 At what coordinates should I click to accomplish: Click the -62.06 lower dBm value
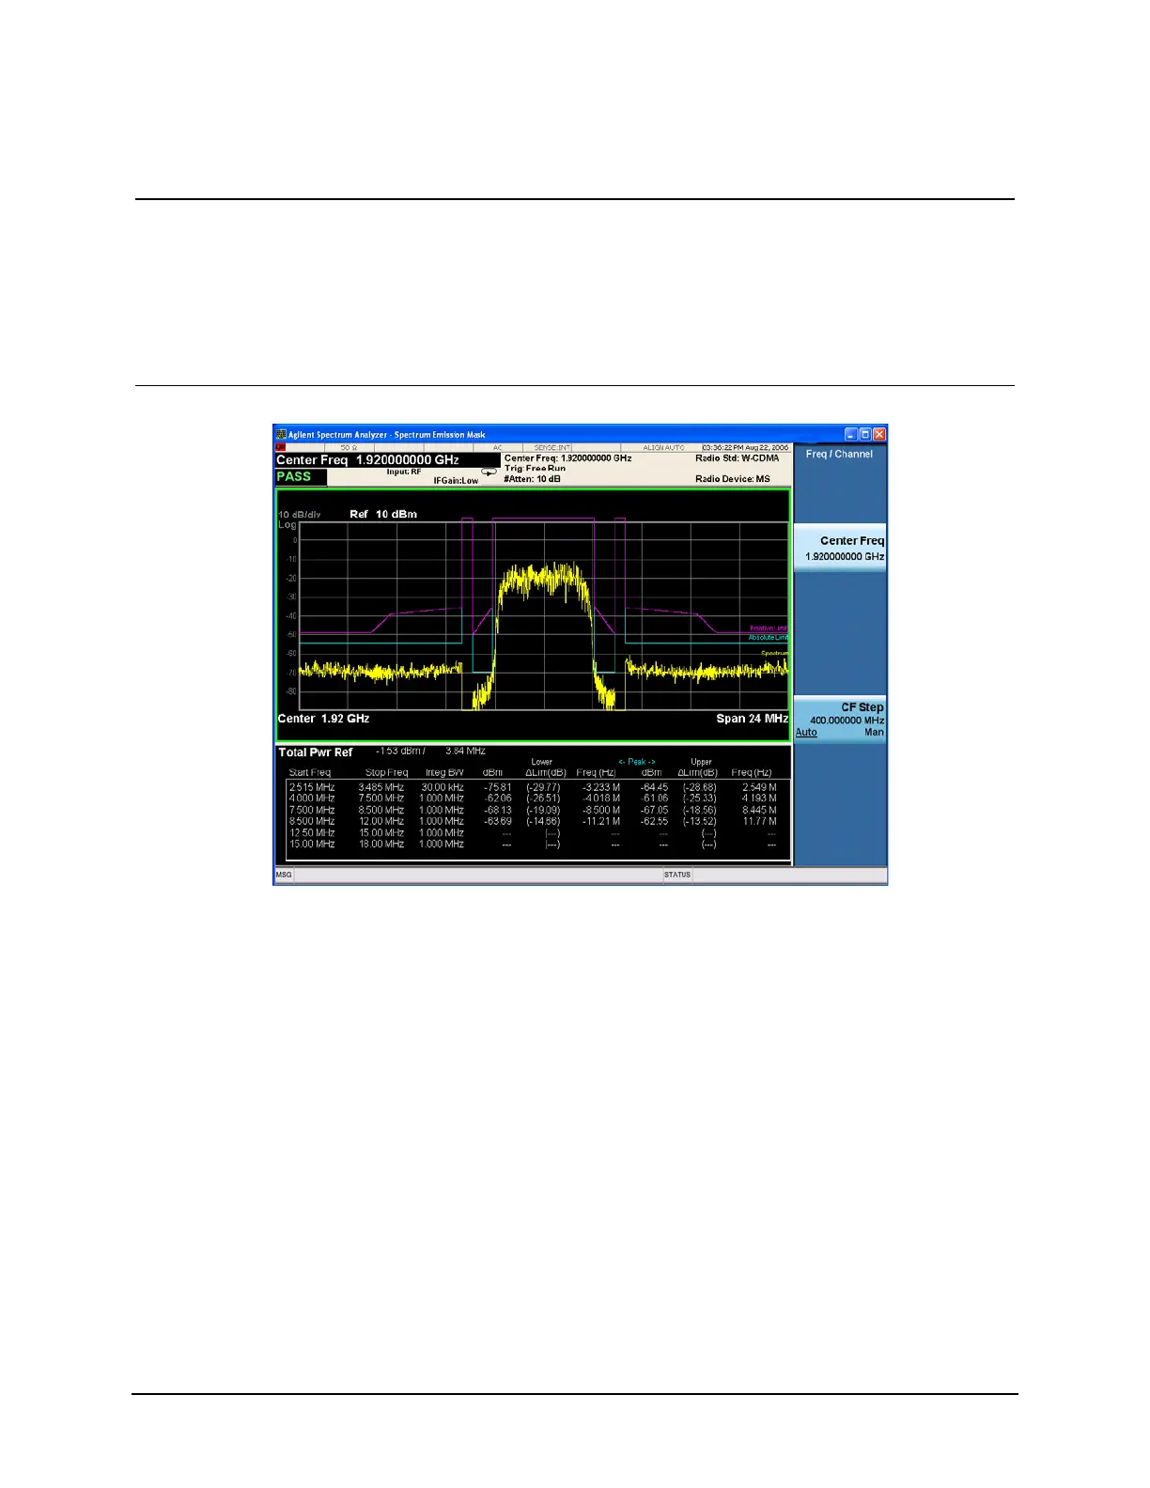[x=498, y=798]
